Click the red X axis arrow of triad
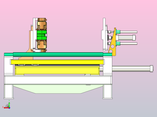Screen dimensions: 157x117 tap(6, 108)
